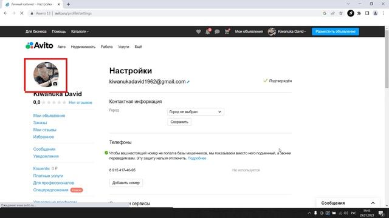Open Кошелёк in the sidebar
Screen dimensions: 389x218
click(41, 168)
